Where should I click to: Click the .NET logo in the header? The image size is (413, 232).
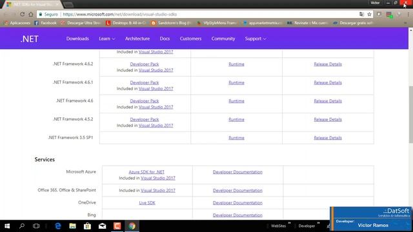(x=30, y=39)
